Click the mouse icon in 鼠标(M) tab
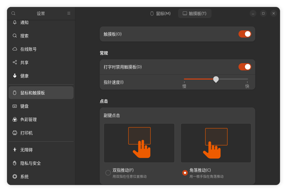The image size is (287, 192). point(152,13)
